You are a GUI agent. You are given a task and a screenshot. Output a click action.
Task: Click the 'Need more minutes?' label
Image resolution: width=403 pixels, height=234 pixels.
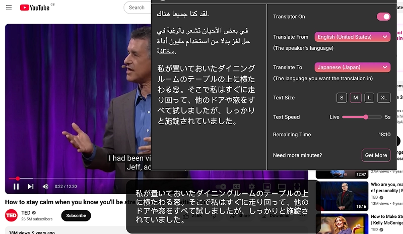coord(297,155)
